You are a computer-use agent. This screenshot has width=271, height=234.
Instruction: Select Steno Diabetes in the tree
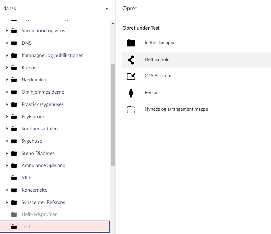(38, 153)
